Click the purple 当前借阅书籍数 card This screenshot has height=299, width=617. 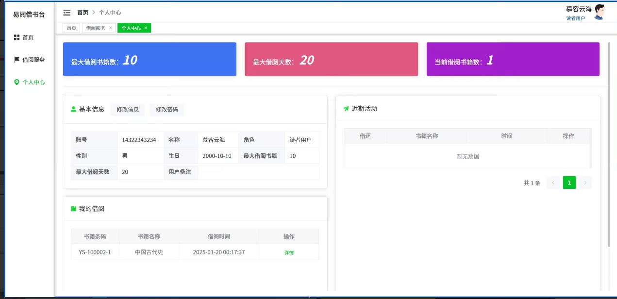click(513, 59)
